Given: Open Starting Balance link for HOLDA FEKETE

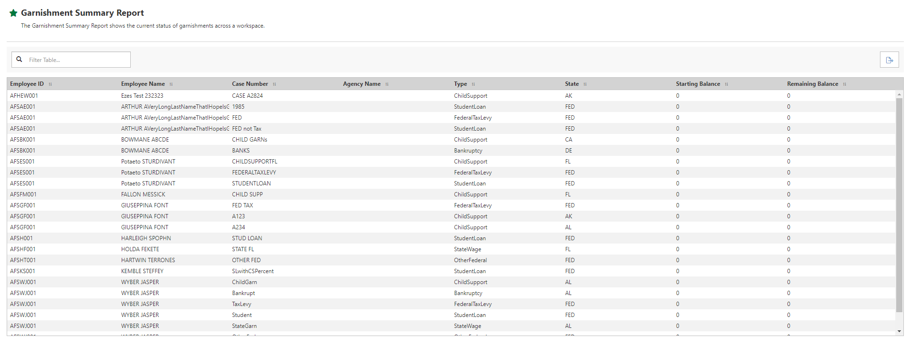Looking at the screenshot, I should click(678, 249).
